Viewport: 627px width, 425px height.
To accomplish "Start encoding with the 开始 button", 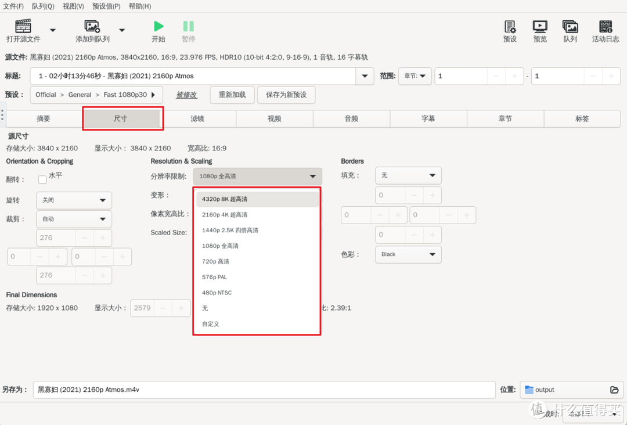I will 158,26.
